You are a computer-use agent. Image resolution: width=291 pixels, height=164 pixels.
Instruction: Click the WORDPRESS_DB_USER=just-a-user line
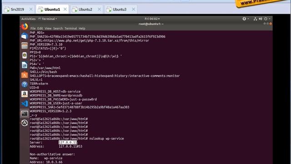click(x=56, y=103)
